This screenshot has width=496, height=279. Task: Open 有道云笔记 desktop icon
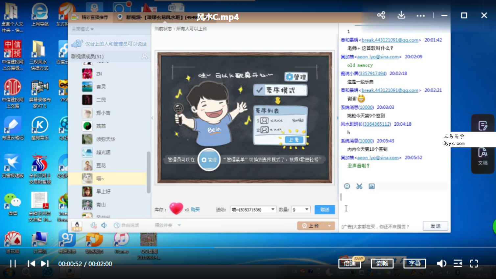[x=13, y=129]
